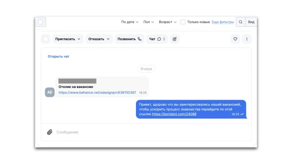This screenshot has height=164, width=292.
Task: Add candidate to favorites with heart icon
Action: (235, 39)
